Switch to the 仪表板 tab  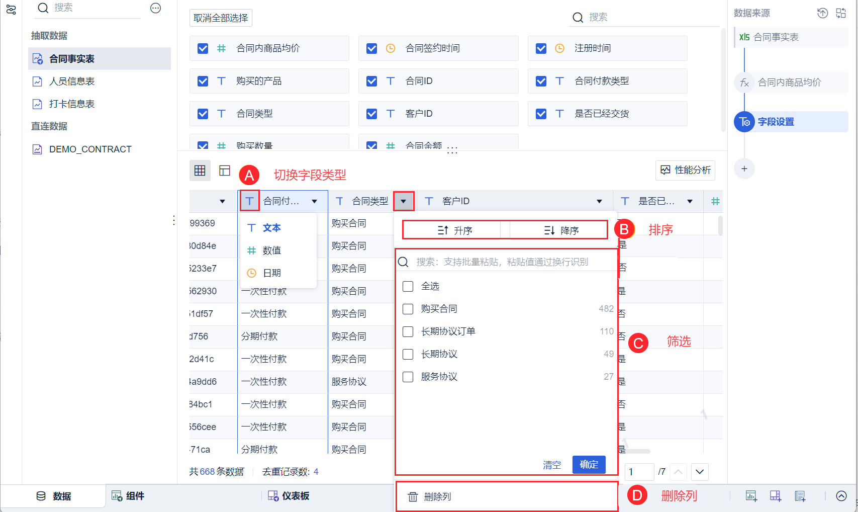(289, 496)
